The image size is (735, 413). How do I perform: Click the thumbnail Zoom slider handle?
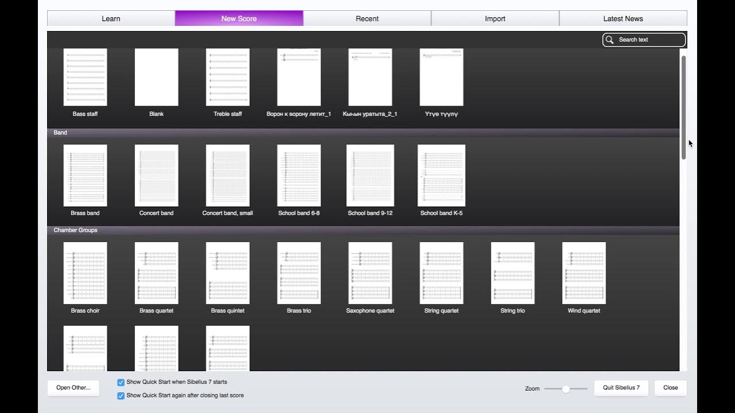tap(566, 389)
